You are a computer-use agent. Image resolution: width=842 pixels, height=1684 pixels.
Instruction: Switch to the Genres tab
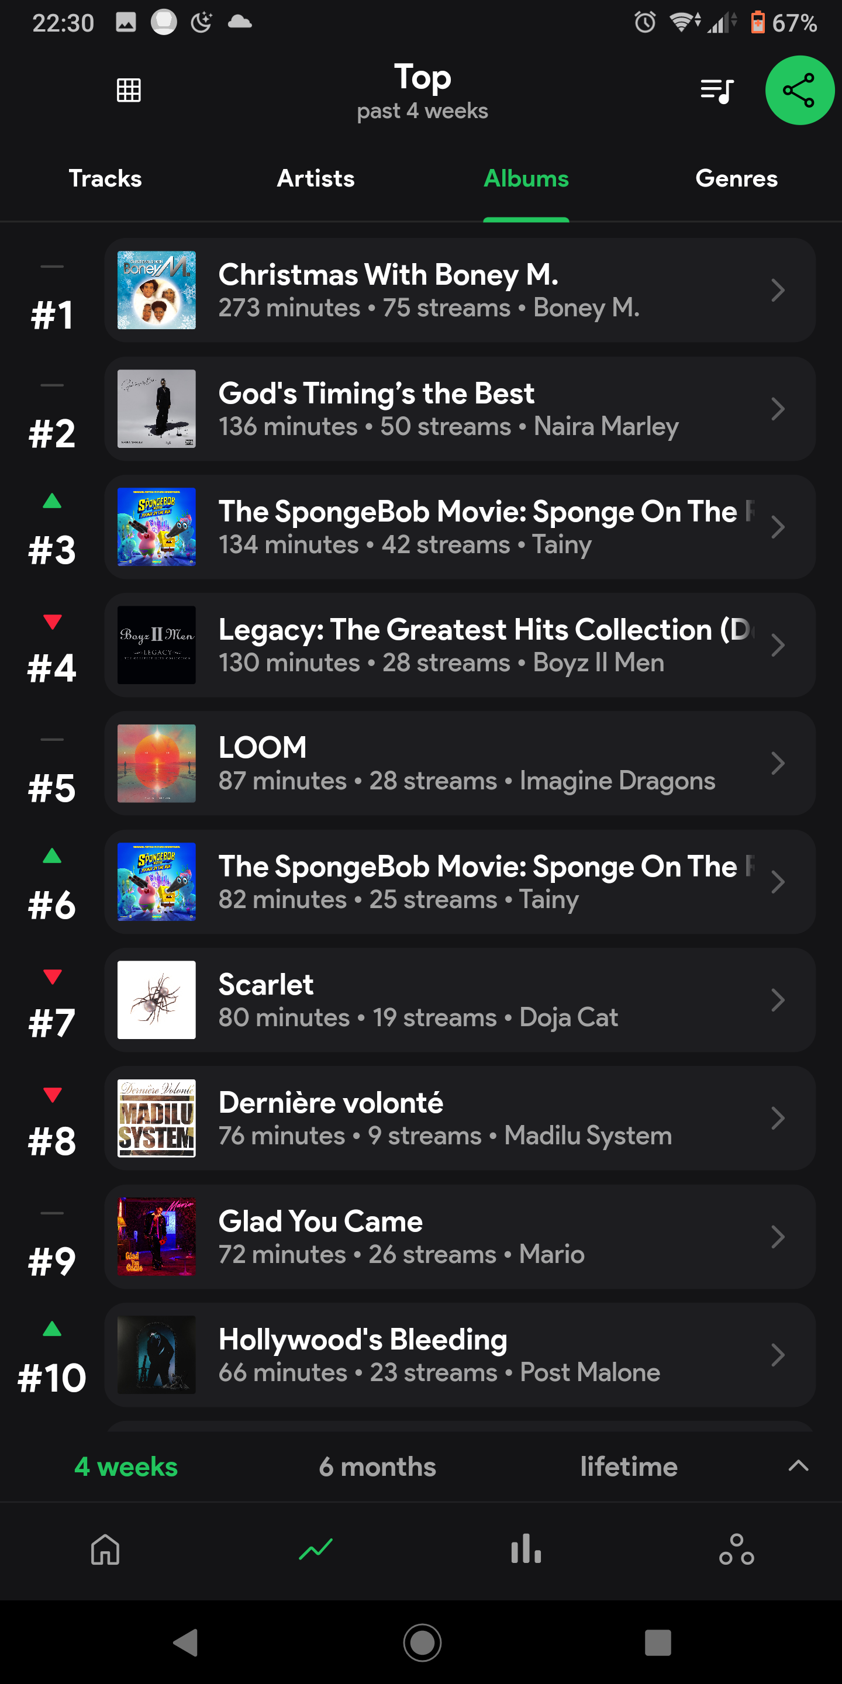[x=736, y=178]
